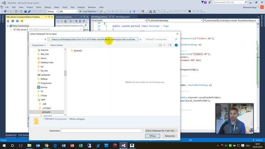Switch to MainPage.xaml.cs tab
Viewport: 265px width, 149px height.
pyautogui.click(x=99, y=17)
